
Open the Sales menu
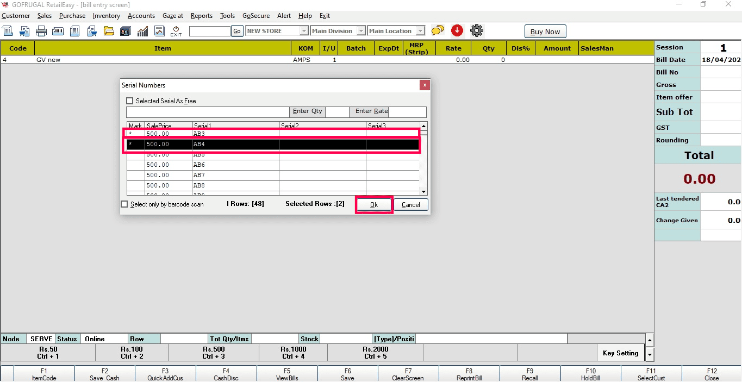click(45, 16)
